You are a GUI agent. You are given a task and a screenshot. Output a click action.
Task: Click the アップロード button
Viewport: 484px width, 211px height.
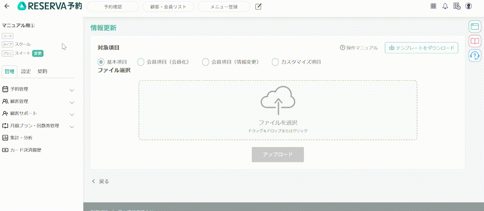[278, 155]
